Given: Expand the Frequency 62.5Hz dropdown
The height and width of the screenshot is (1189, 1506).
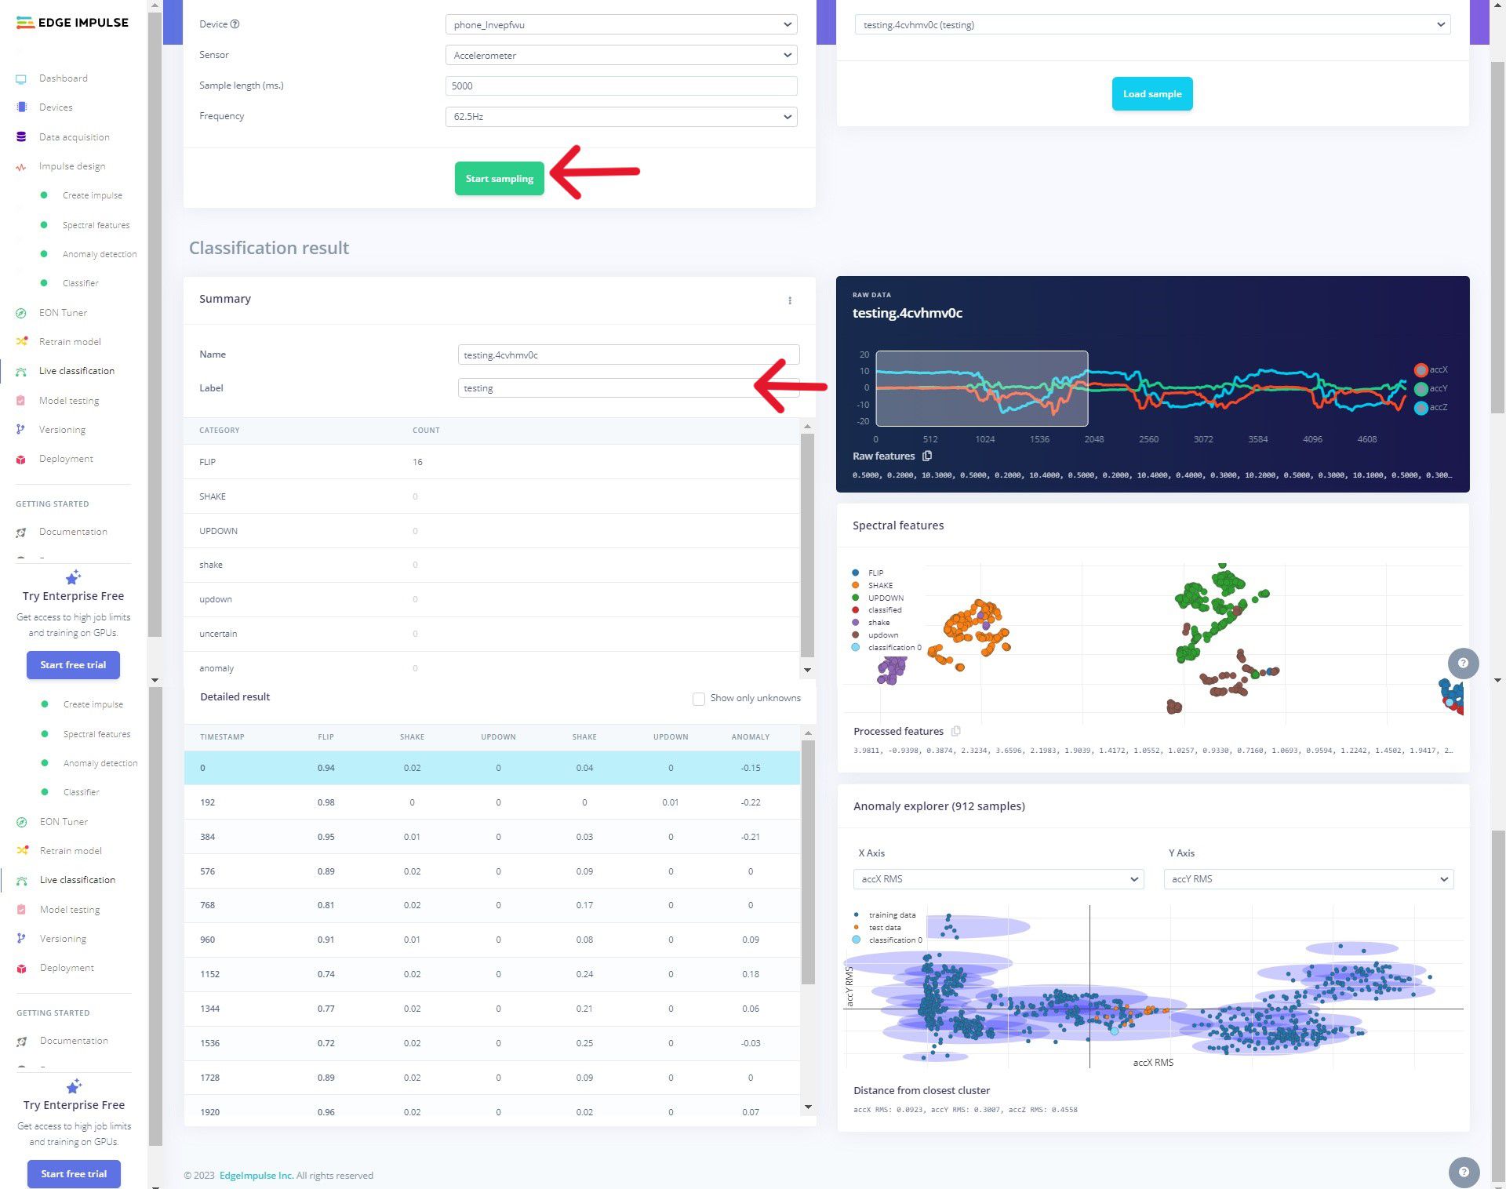Looking at the screenshot, I should pos(620,117).
